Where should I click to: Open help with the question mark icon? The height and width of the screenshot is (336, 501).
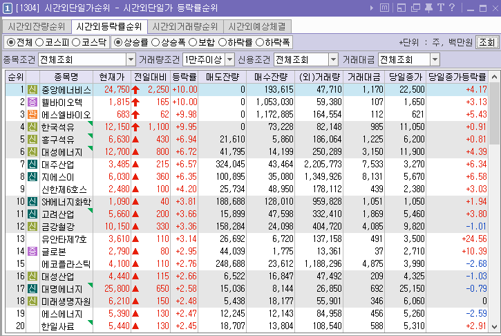(452, 8)
